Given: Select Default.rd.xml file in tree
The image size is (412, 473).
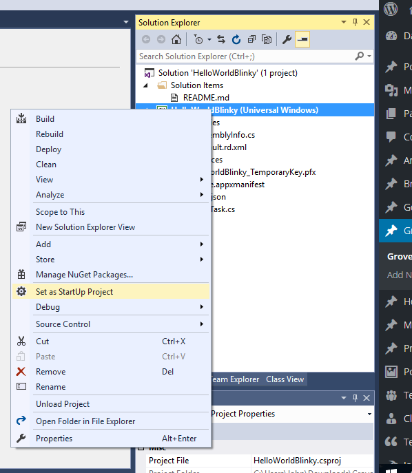Looking at the screenshot, I should 229,147.
